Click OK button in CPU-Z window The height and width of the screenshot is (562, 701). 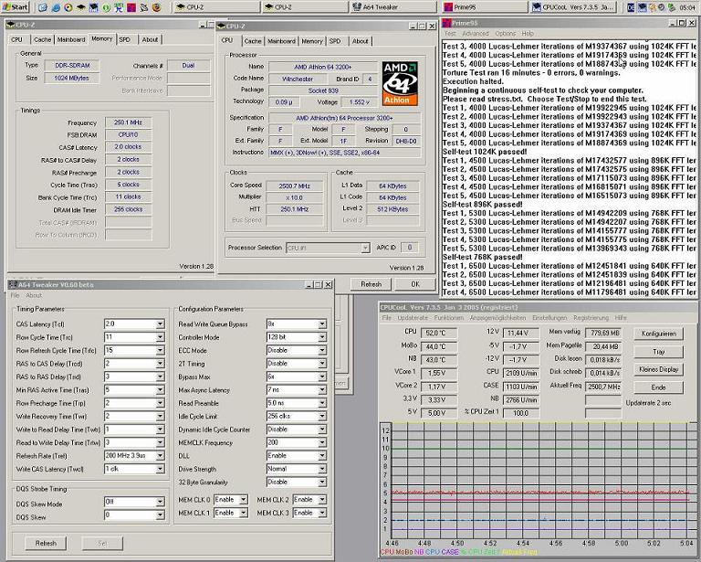point(415,284)
